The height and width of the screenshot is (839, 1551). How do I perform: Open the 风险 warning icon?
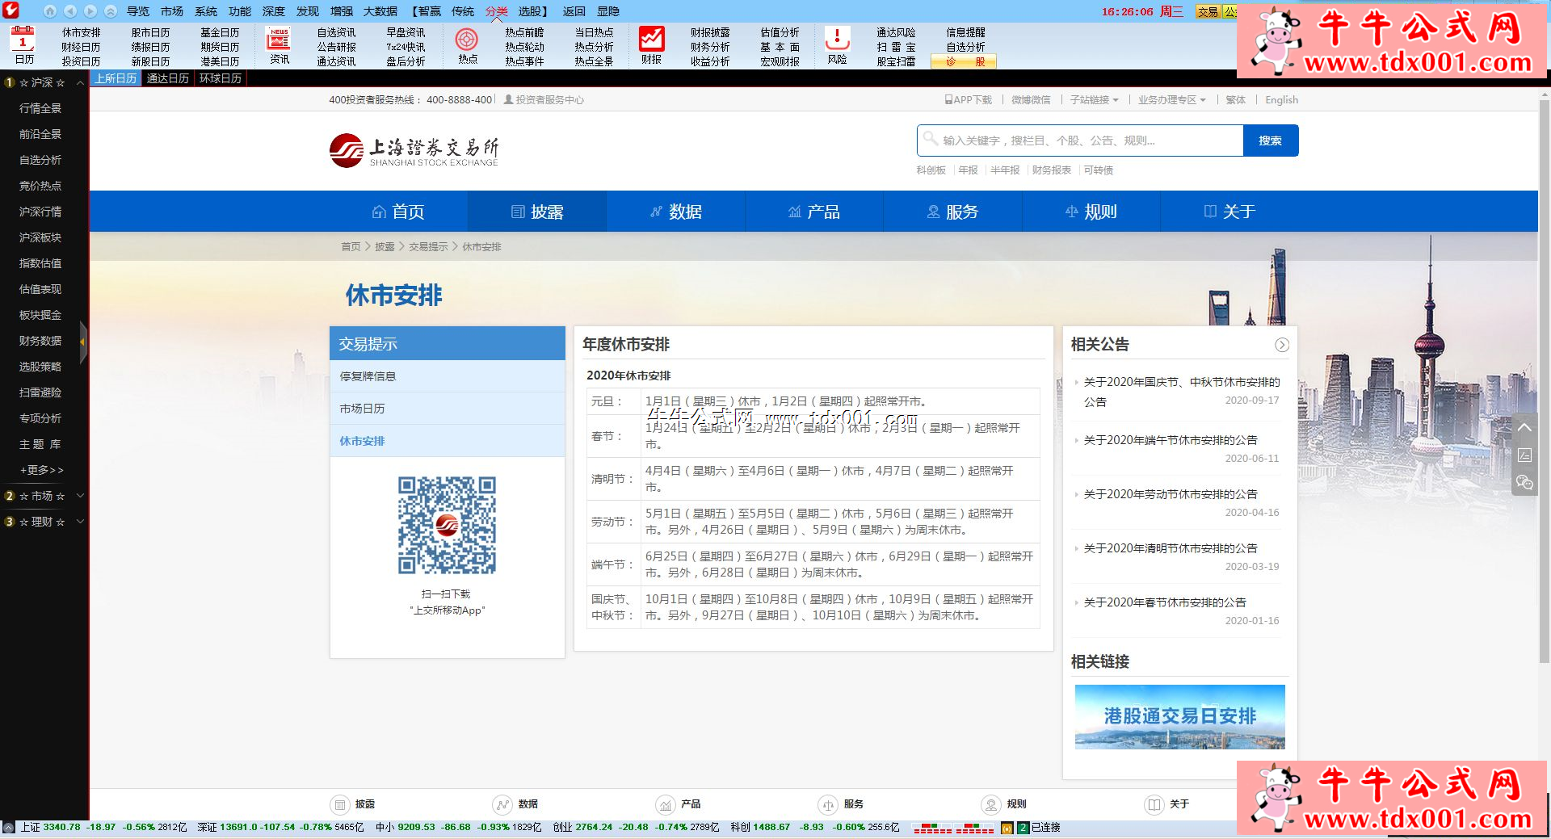(x=837, y=45)
